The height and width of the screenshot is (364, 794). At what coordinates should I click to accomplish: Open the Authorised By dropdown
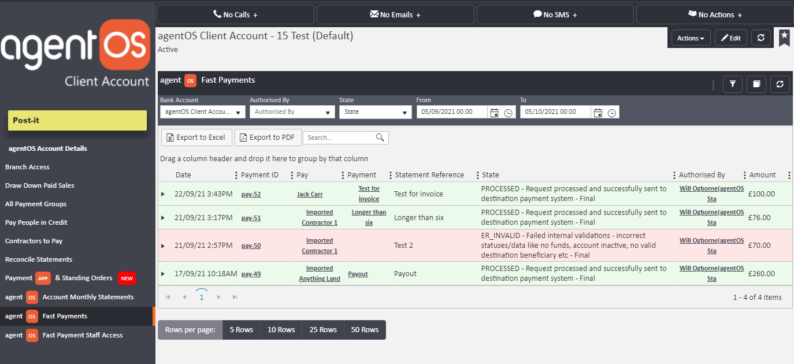point(292,112)
